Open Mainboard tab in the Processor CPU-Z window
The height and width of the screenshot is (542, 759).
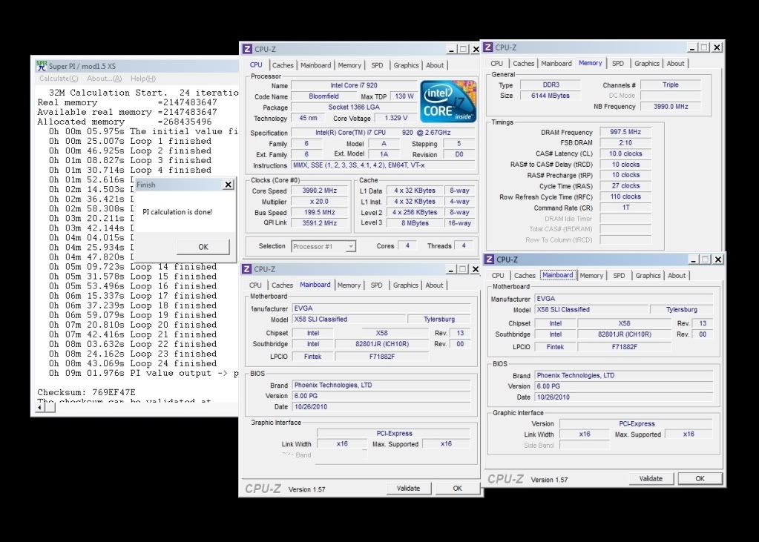[315, 65]
